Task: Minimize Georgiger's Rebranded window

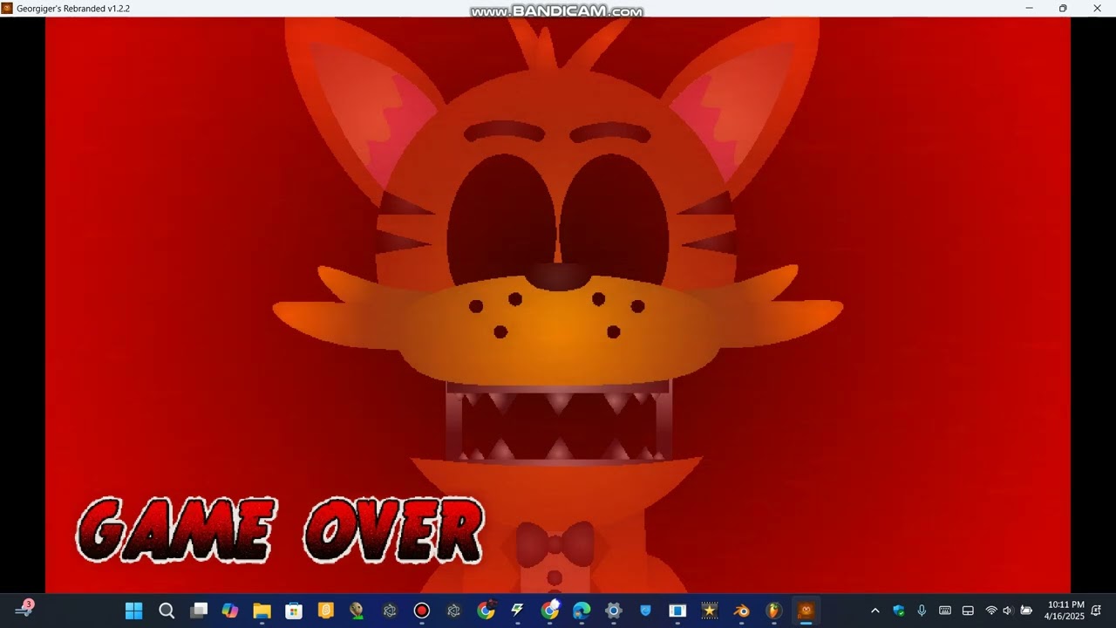Action: pyautogui.click(x=1029, y=8)
